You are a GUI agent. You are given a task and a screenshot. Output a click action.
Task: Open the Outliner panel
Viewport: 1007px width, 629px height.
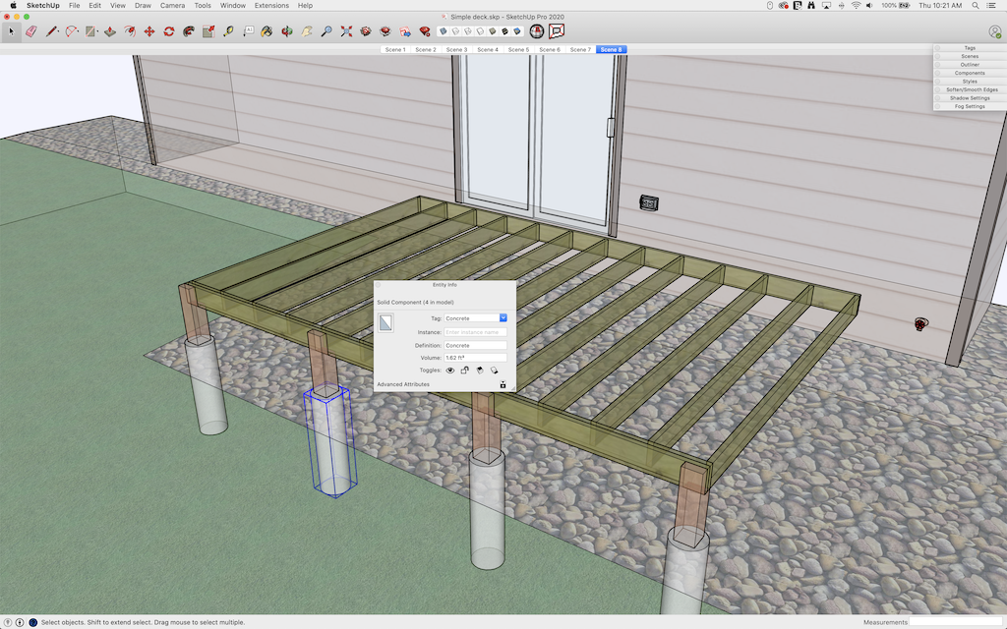(x=969, y=65)
